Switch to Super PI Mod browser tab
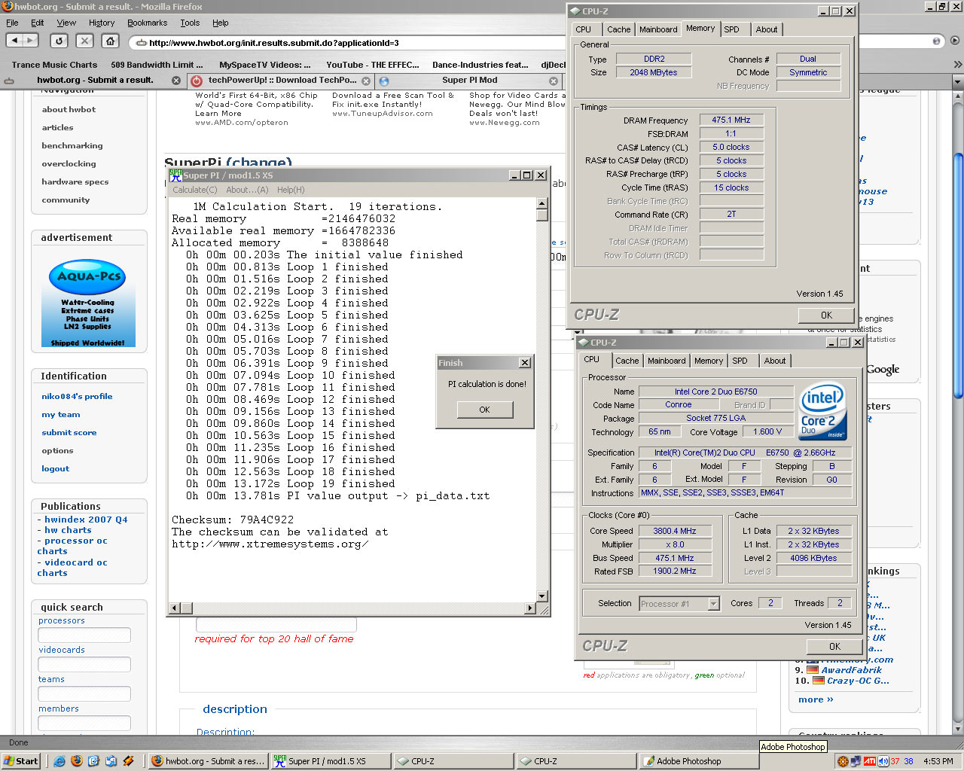Viewport: 964px width, 771px height. click(469, 80)
